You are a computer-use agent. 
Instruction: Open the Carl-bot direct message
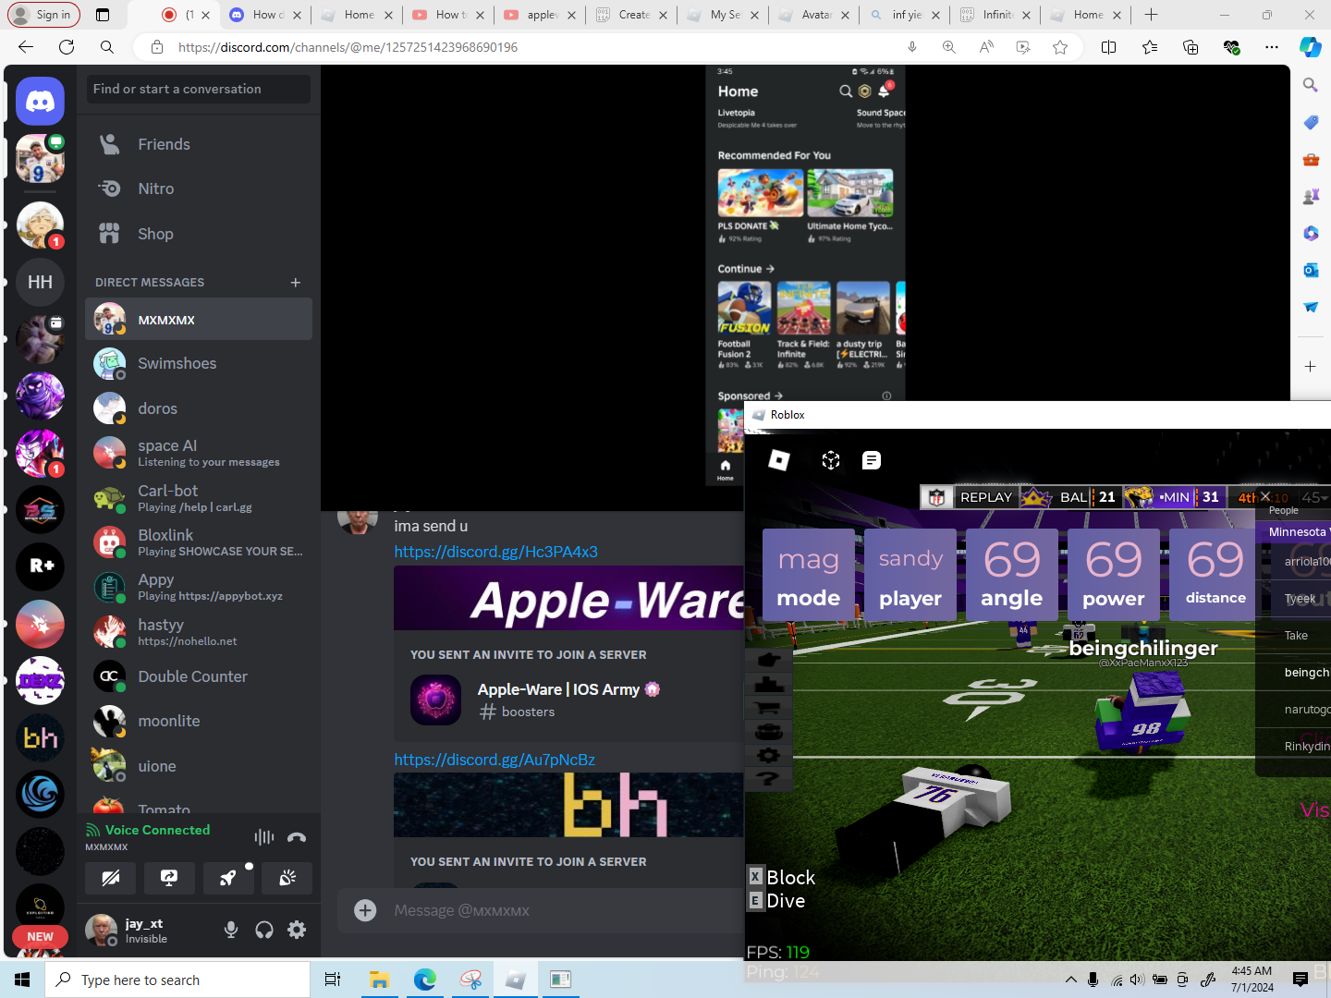[x=199, y=498]
